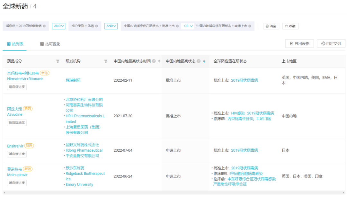Open filter funnel for 研发机构 column
The image size is (347, 197).
(106, 61)
